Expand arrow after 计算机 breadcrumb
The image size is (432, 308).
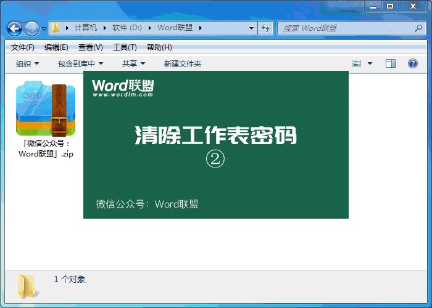105,28
